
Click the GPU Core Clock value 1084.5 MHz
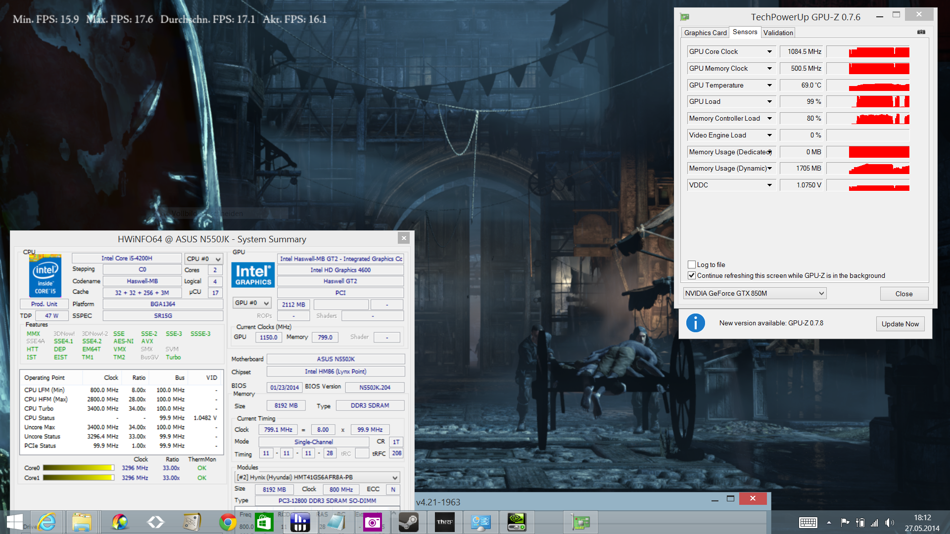tap(802, 51)
